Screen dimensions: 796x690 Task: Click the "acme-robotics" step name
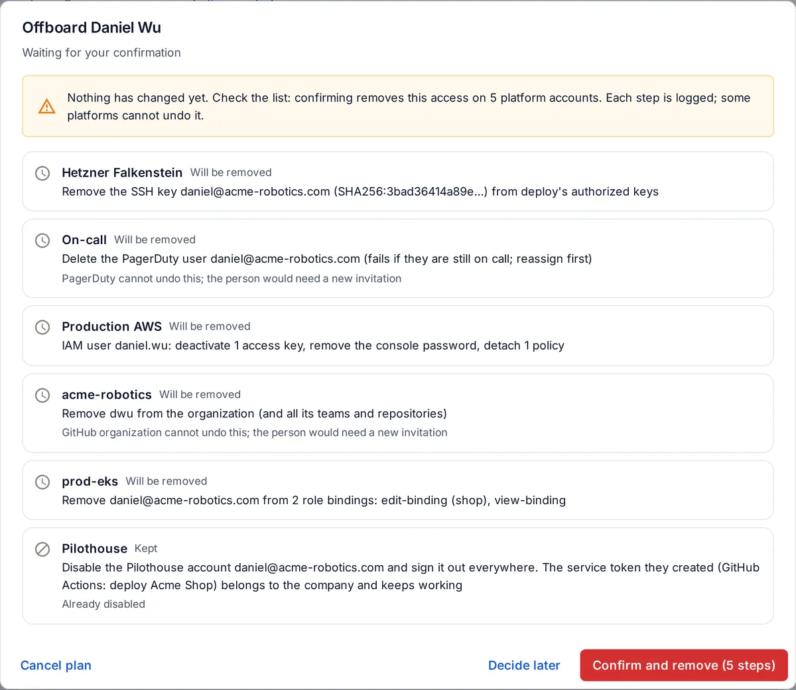107,395
